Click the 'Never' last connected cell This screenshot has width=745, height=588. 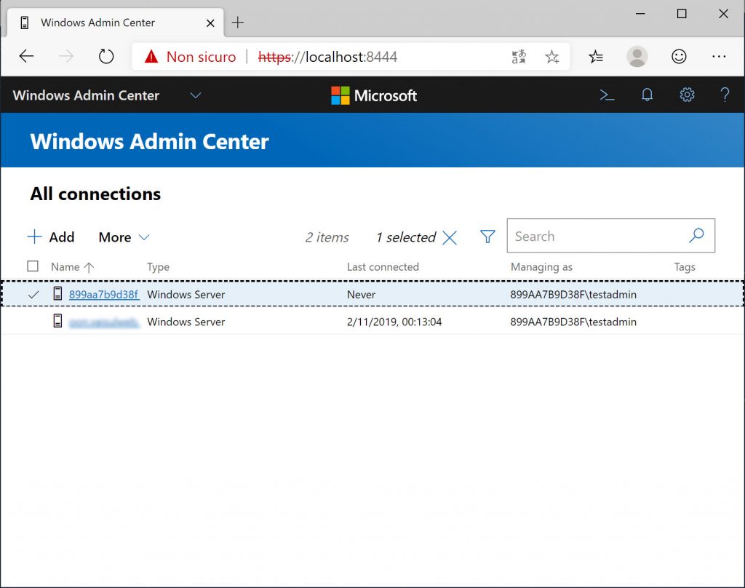pyautogui.click(x=361, y=295)
